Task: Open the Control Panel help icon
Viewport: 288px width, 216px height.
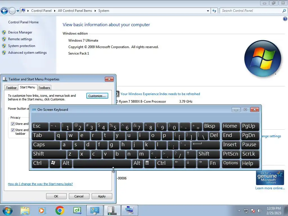Action: point(285,19)
